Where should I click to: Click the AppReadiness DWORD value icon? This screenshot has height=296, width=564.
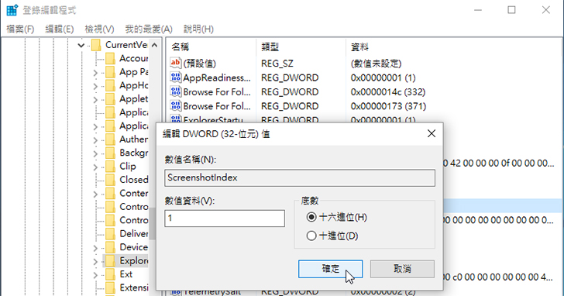point(176,77)
